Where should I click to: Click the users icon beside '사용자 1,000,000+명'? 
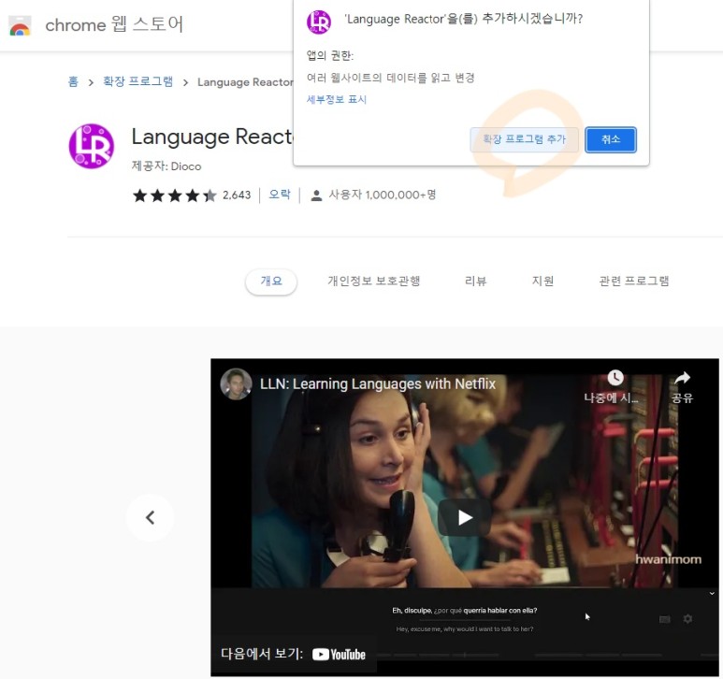pos(316,195)
